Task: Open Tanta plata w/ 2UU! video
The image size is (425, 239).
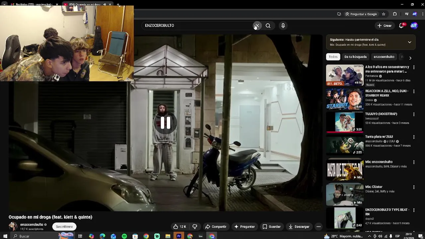Action: [379, 137]
